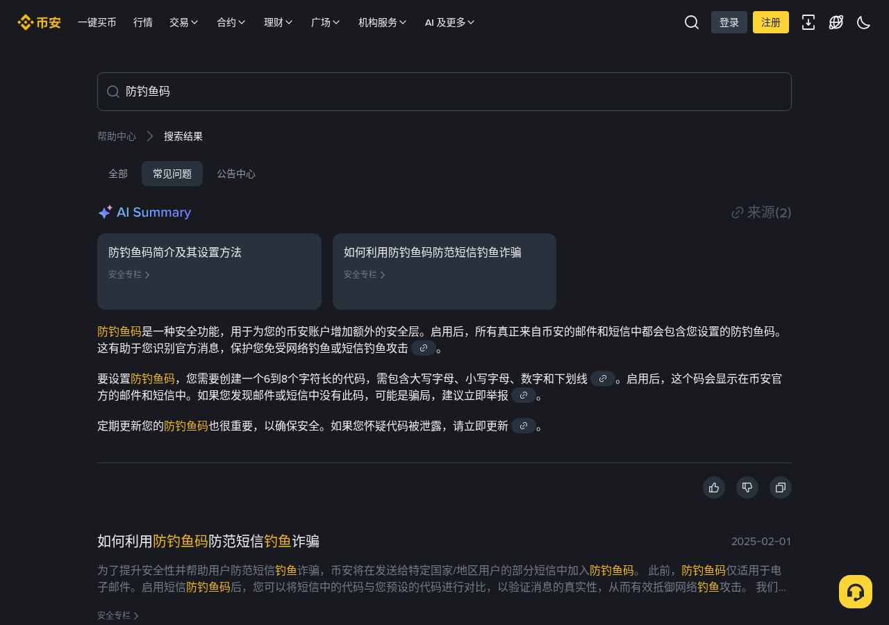Image resolution: width=889 pixels, height=625 pixels.
Task: Click 安全专栏 below the search result
Action: coord(118,615)
